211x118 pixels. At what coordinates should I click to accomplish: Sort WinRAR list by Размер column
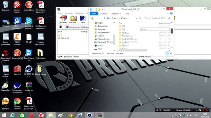point(84,31)
